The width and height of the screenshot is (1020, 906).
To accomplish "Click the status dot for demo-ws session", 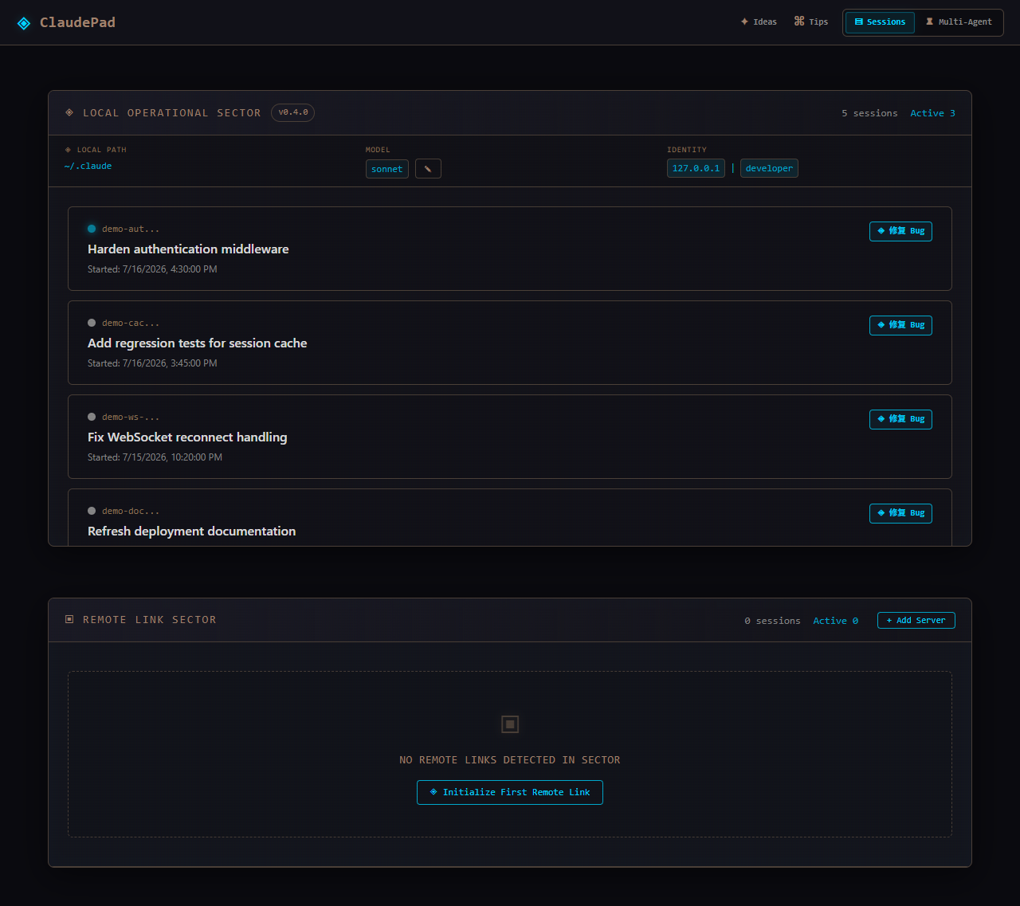I will [x=92, y=417].
